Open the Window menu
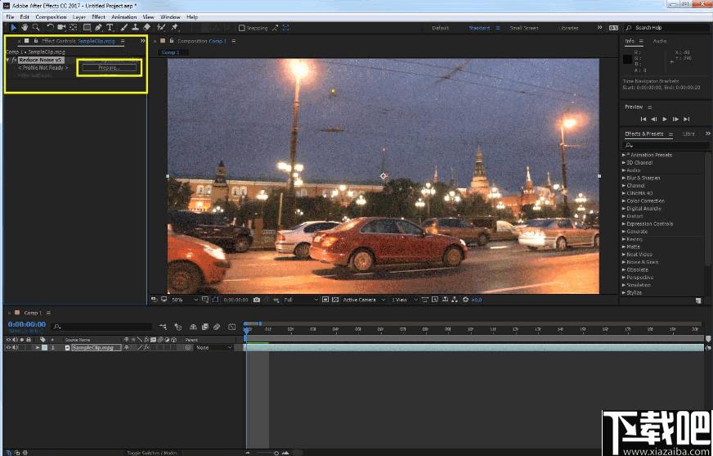Image resolution: width=713 pixels, height=456 pixels. click(171, 17)
